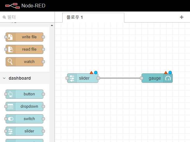Select the gauge node on canvas

[157, 78]
